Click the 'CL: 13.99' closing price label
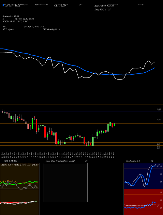 coord(60,6)
